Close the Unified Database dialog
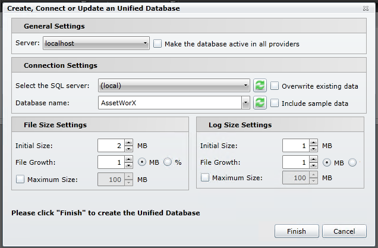This screenshot has width=378, height=248. (365, 9)
